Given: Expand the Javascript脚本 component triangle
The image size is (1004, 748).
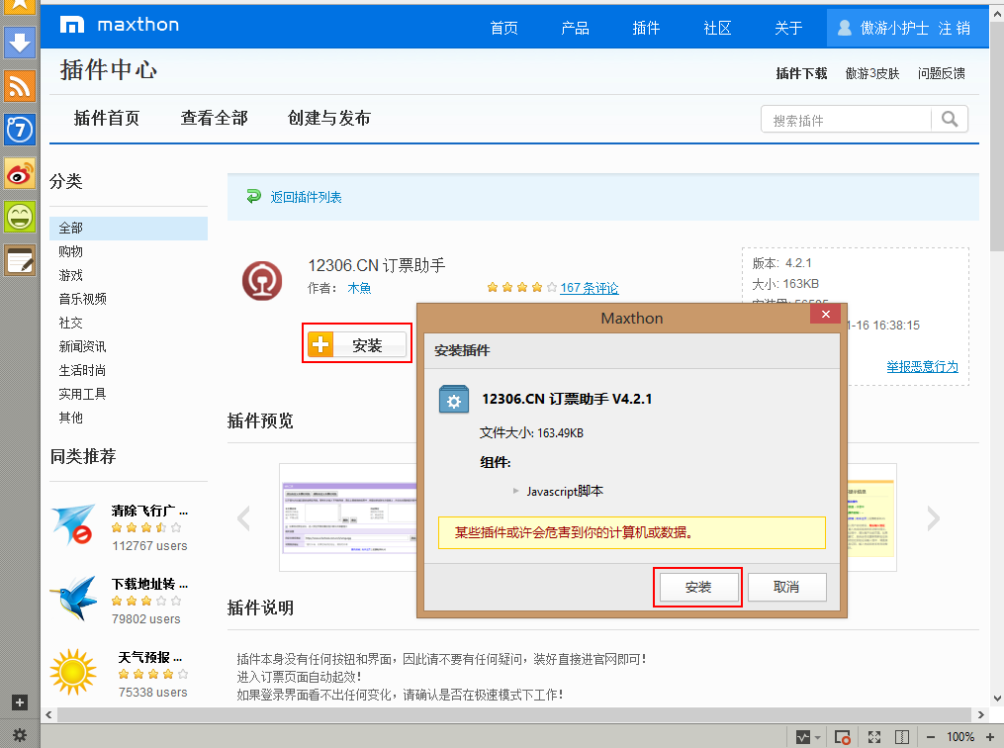Looking at the screenshot, I should tap(516, 491).
